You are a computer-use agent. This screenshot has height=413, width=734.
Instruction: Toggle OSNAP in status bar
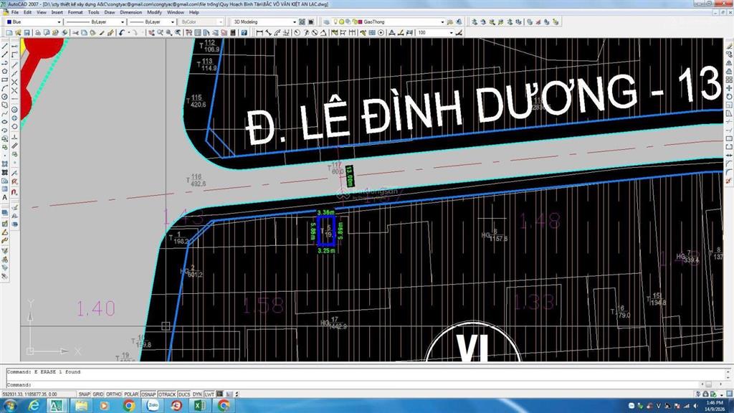[149, 394]
